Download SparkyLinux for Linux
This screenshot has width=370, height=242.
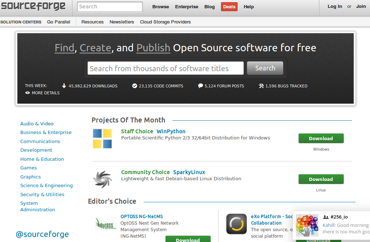[321, 179]
